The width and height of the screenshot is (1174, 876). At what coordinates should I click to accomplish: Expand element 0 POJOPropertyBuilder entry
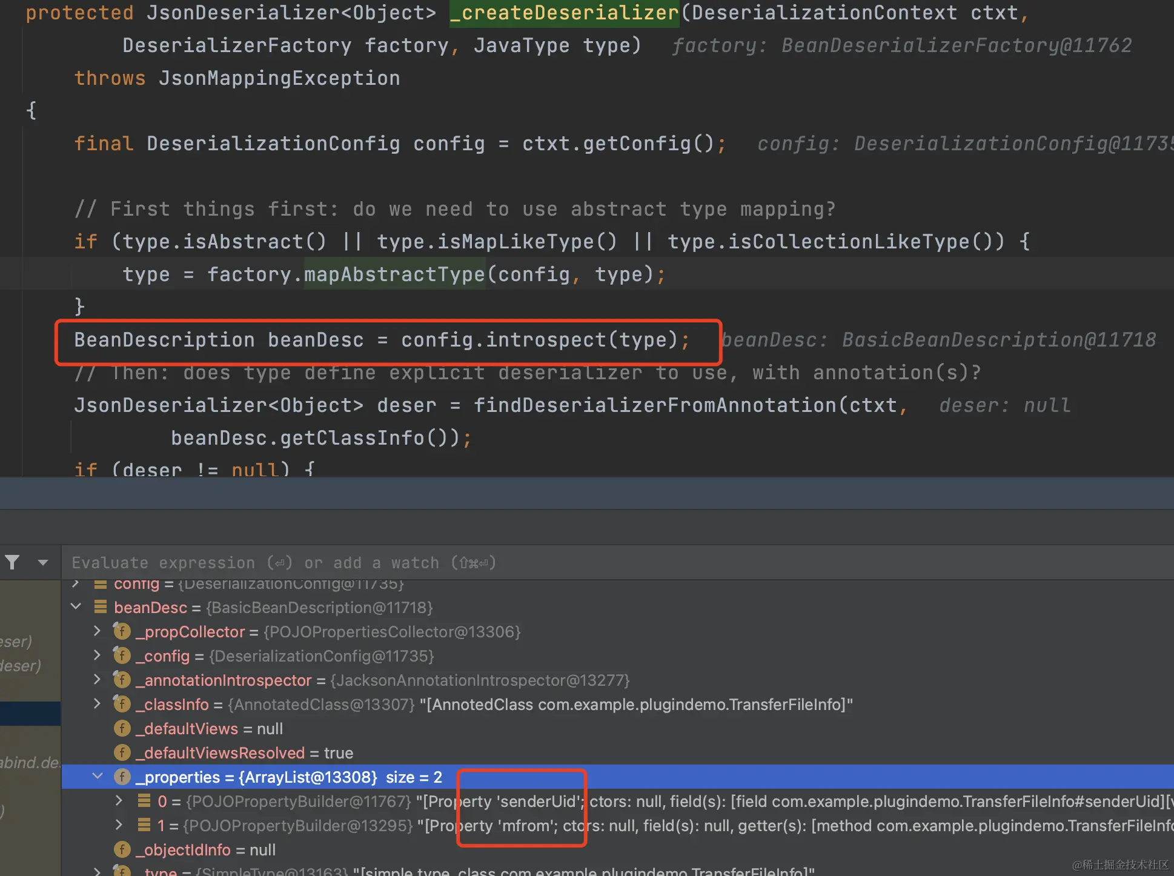click(119, 801)
